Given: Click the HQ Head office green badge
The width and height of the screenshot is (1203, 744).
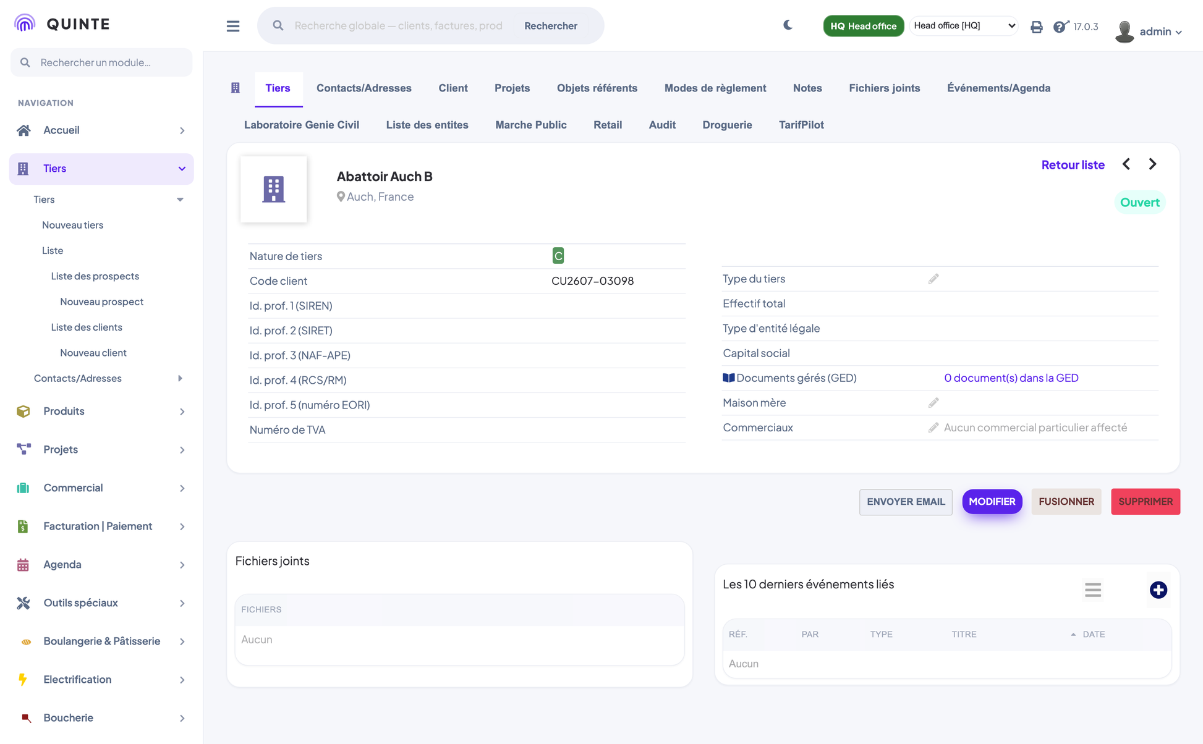Looking at the screenshot, I should point(864,26).
